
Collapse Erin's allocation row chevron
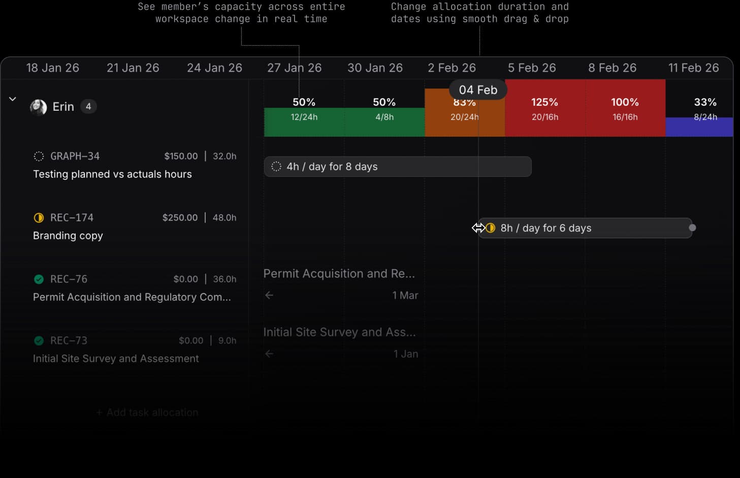(x=13, y=99)
